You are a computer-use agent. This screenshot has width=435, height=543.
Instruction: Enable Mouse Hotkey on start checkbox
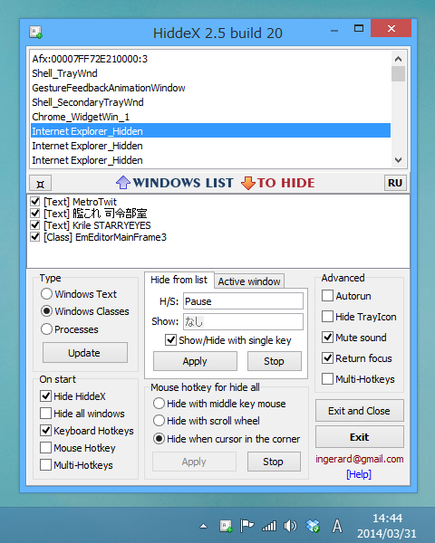(x=78, y=448)
